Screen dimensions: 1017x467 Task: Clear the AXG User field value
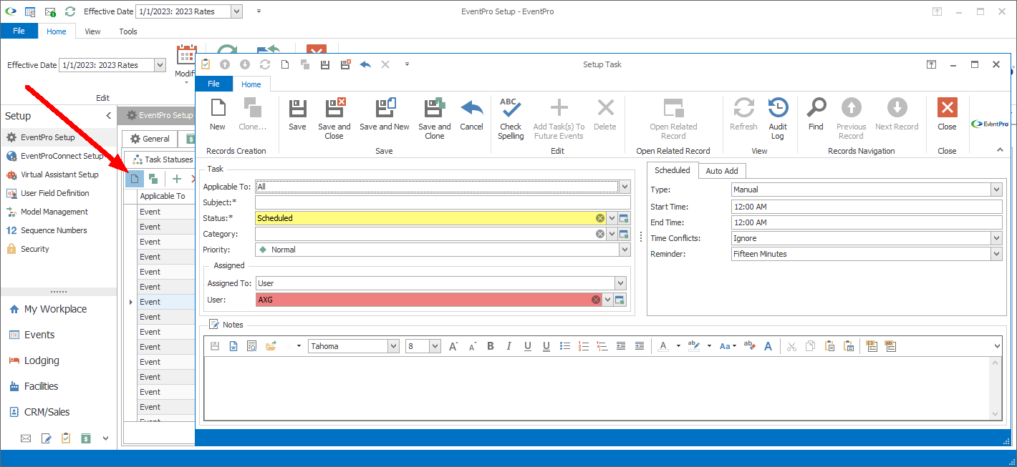pyautogui.click(x=596, y=300)
